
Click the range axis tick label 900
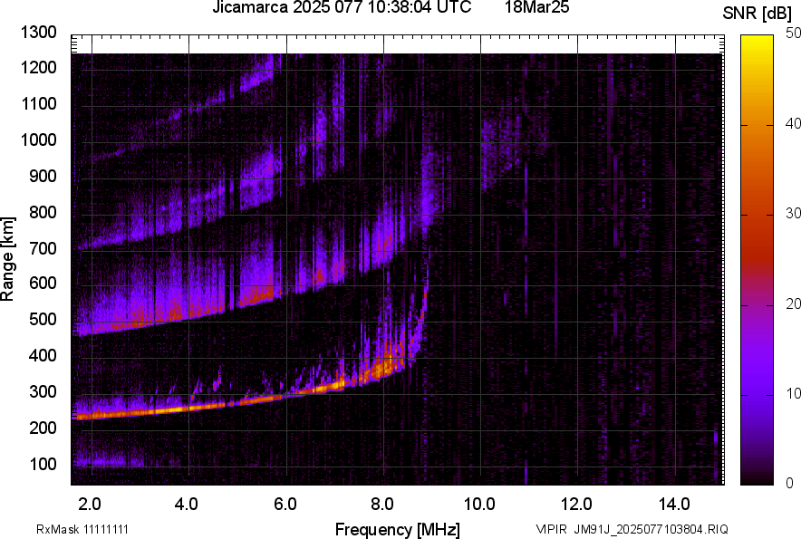click(x=43, y=176)
